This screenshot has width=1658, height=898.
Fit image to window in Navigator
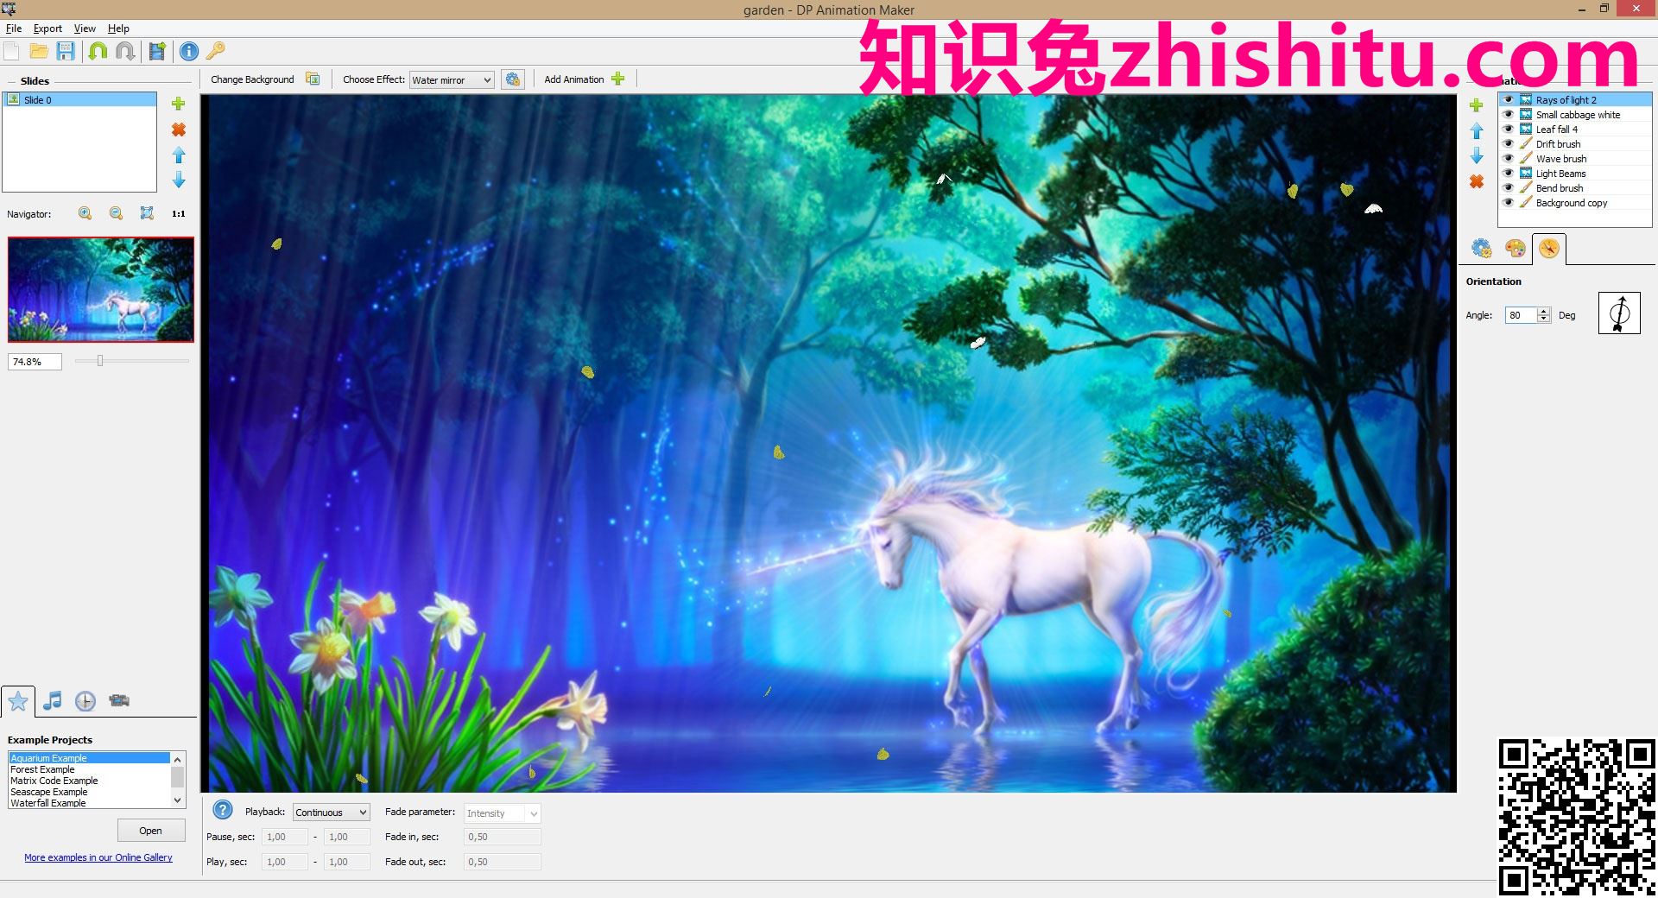(147, 213)
